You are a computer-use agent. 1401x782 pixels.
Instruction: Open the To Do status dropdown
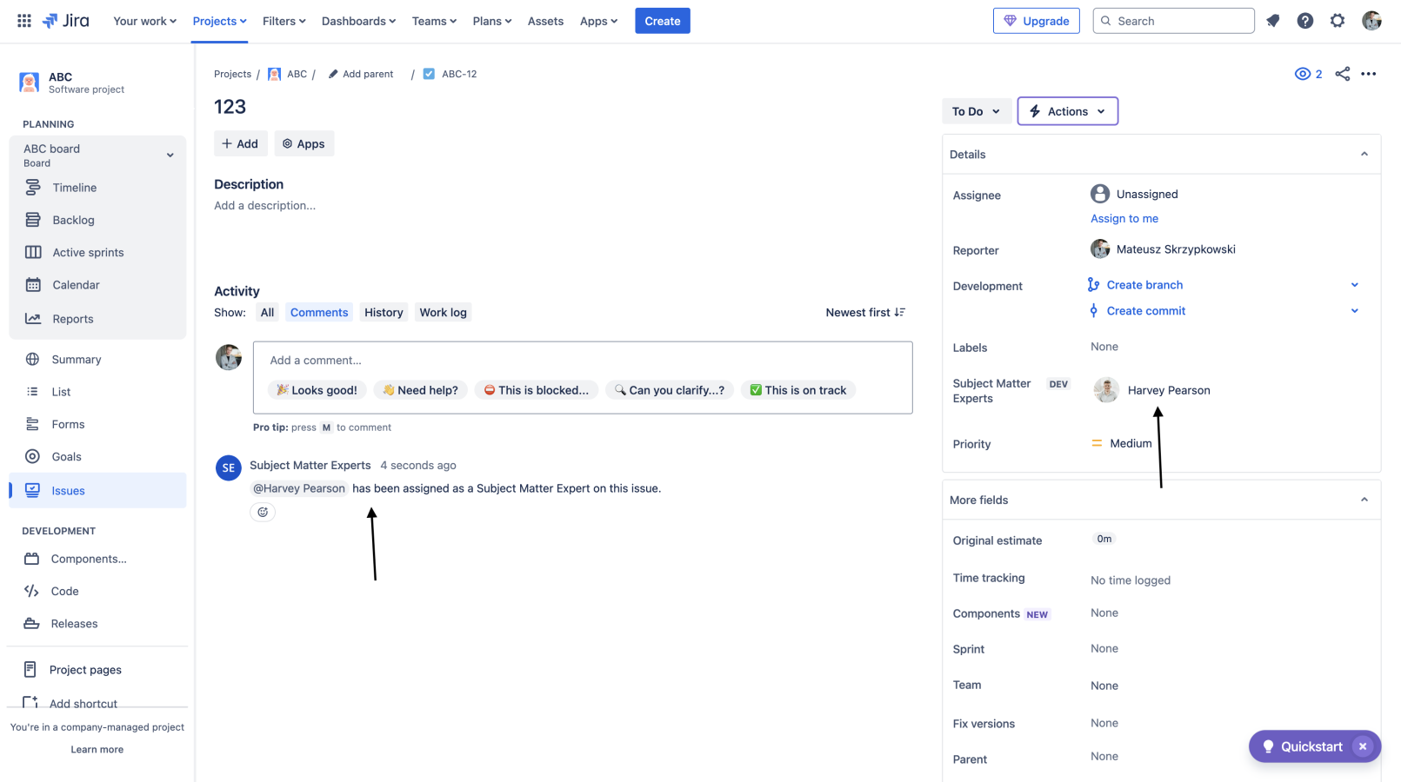[x=976, y=111]
